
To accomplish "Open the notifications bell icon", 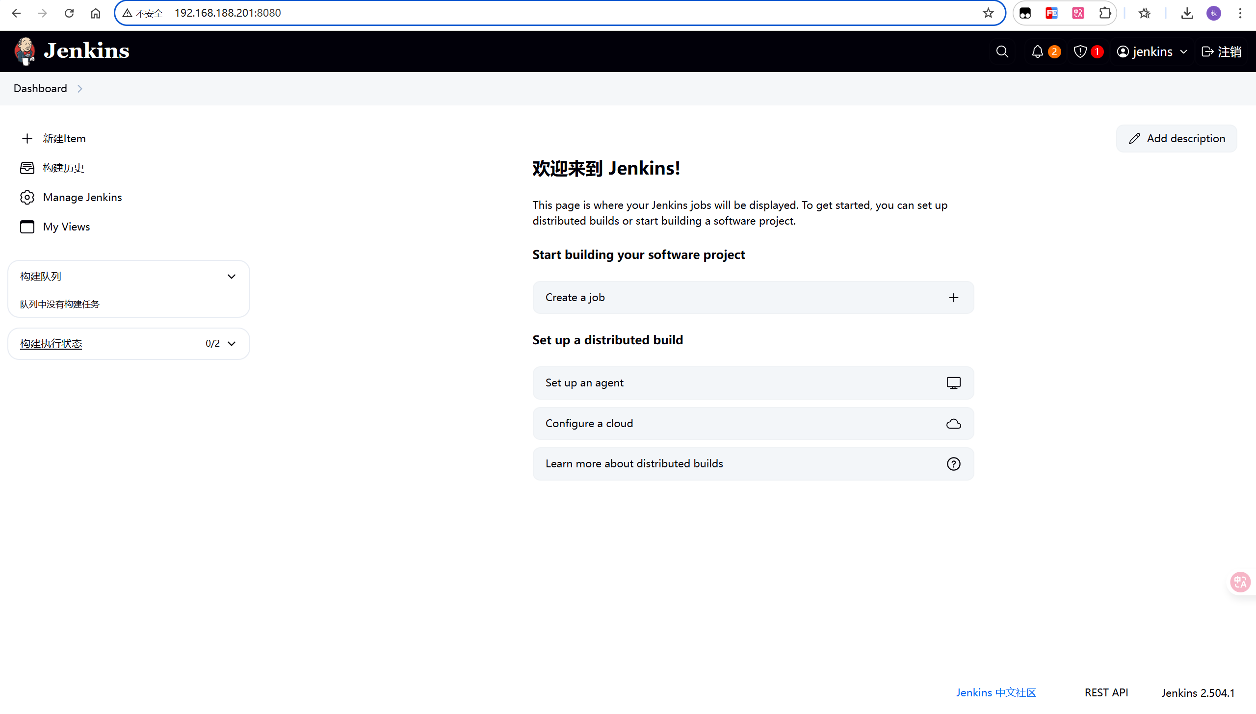I will pyautogui.click(x=1037, y=51).
